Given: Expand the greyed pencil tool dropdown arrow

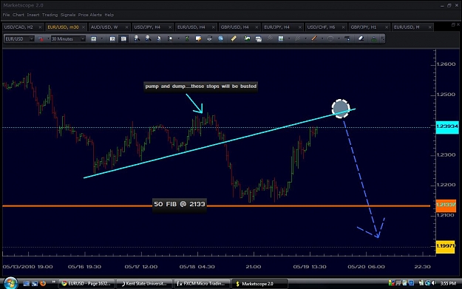Looking at the screenshot, I should [x=305, y=39].
